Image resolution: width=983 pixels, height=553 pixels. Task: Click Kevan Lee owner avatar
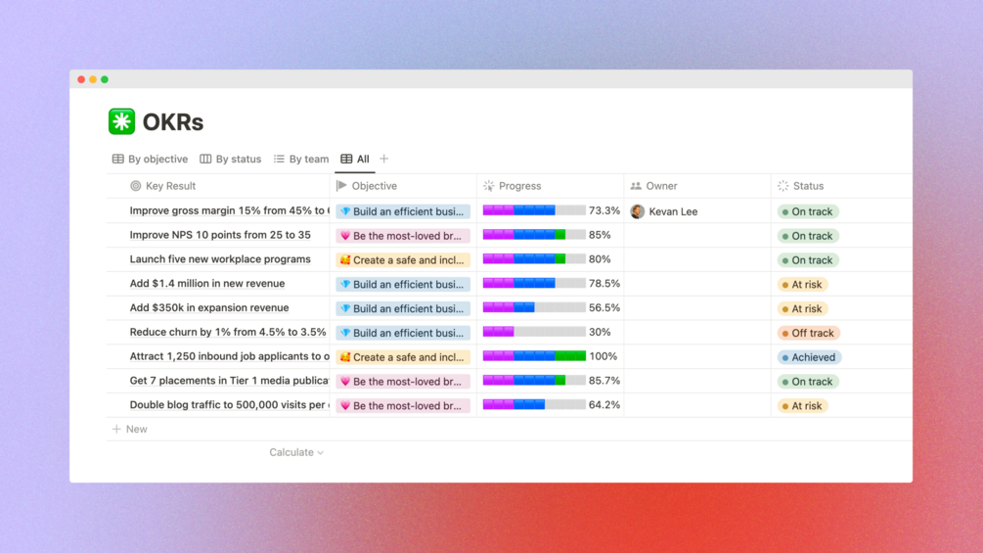[638, 212]
